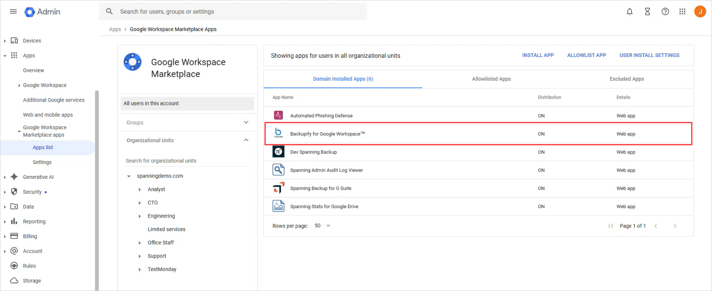Click the Reporting bar chart icon

14,221
